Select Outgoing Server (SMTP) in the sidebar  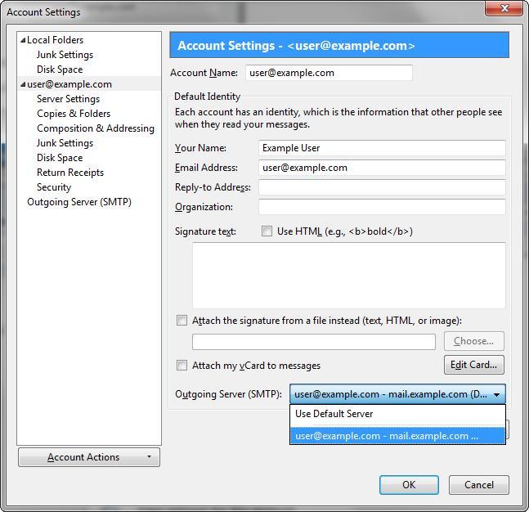[79, 202]
